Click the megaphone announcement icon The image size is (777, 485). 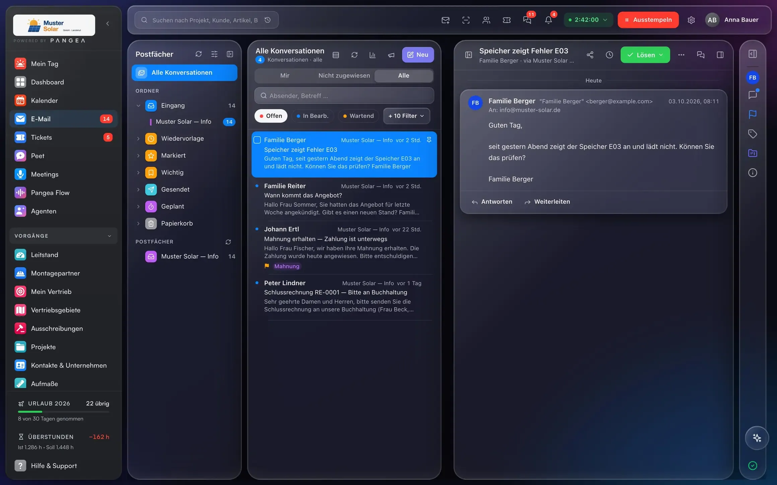[391, 55]
